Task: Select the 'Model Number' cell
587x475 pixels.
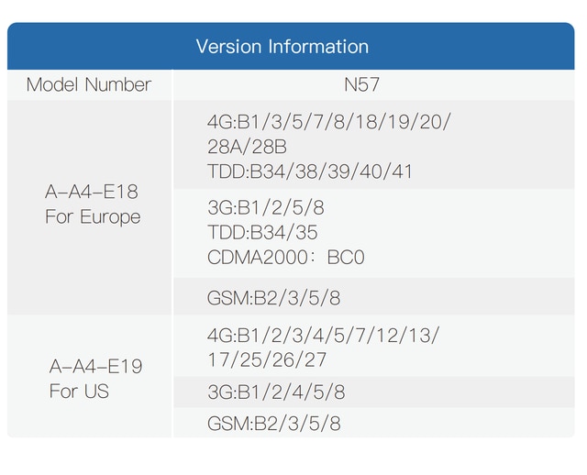Action: 89,85
